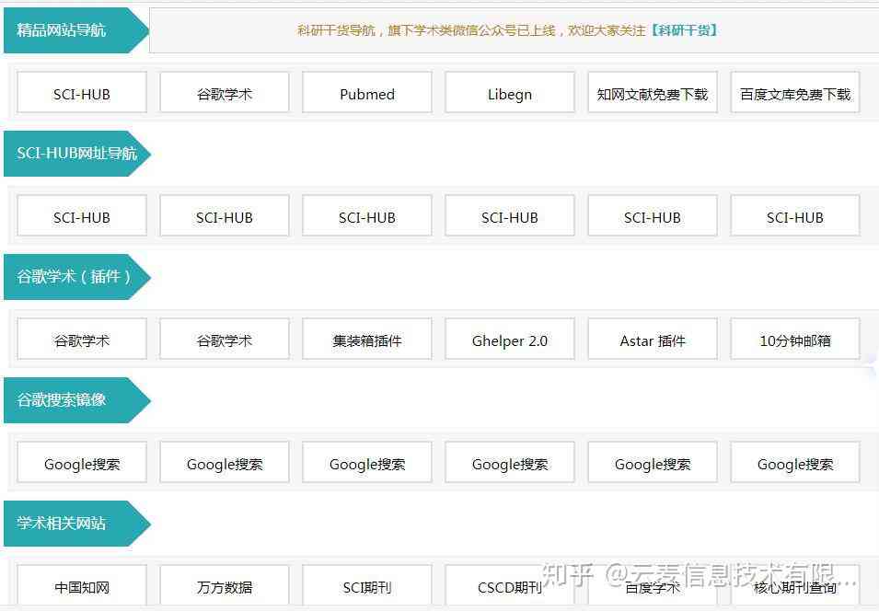
Task: Open the SCI期刊 button
Action: coord(367,586)
